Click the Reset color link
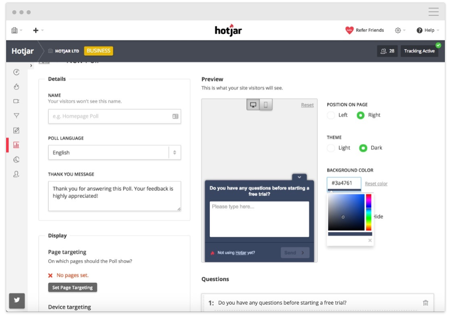 [x=376, y=184]
